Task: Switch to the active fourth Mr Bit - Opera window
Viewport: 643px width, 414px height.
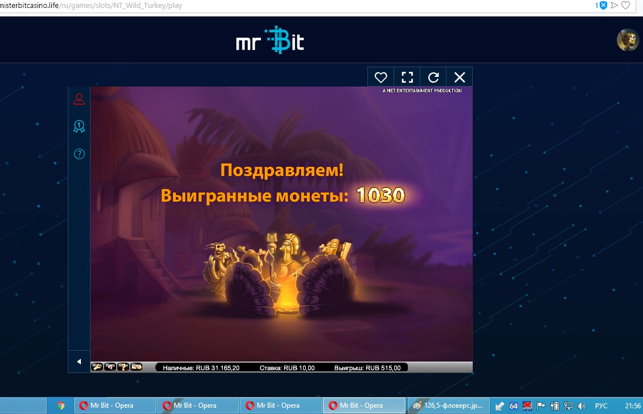Action: (364, 405)
